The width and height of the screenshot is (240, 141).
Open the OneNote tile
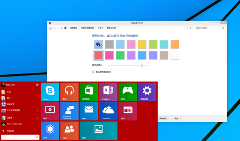pos(108,92)
